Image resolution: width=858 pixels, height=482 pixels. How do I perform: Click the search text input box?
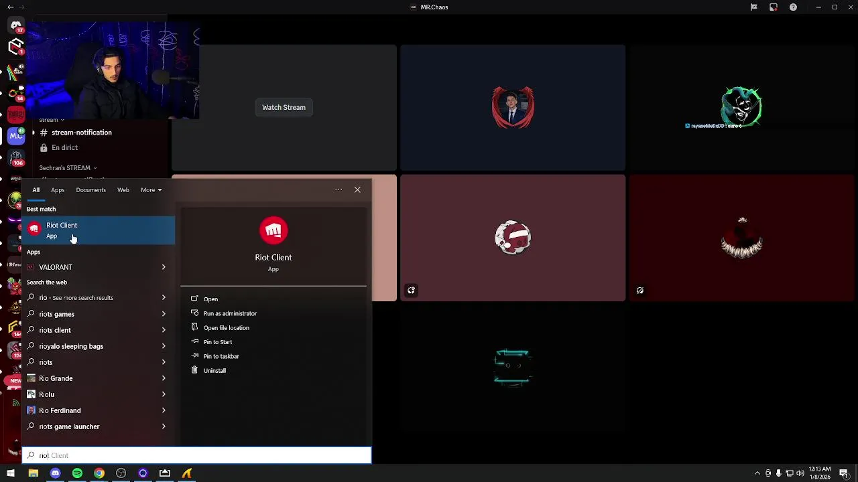click(196, 455)
